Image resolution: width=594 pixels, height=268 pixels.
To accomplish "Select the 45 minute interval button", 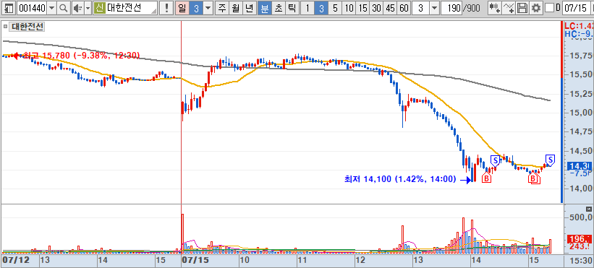I will (390, 8).
